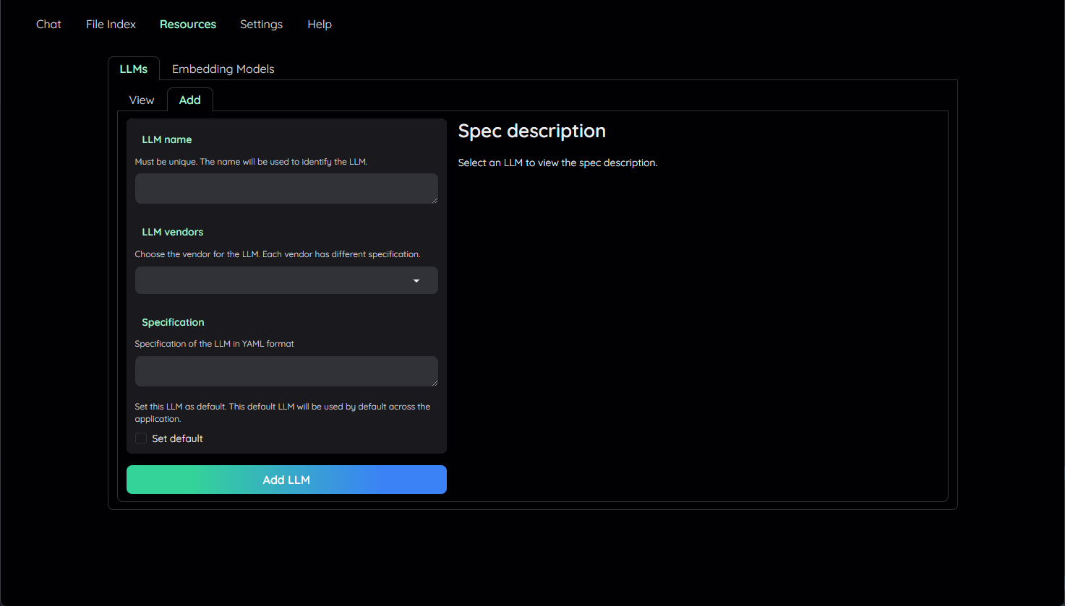Click the resize handle of Specification textarea

pos(434,382)
